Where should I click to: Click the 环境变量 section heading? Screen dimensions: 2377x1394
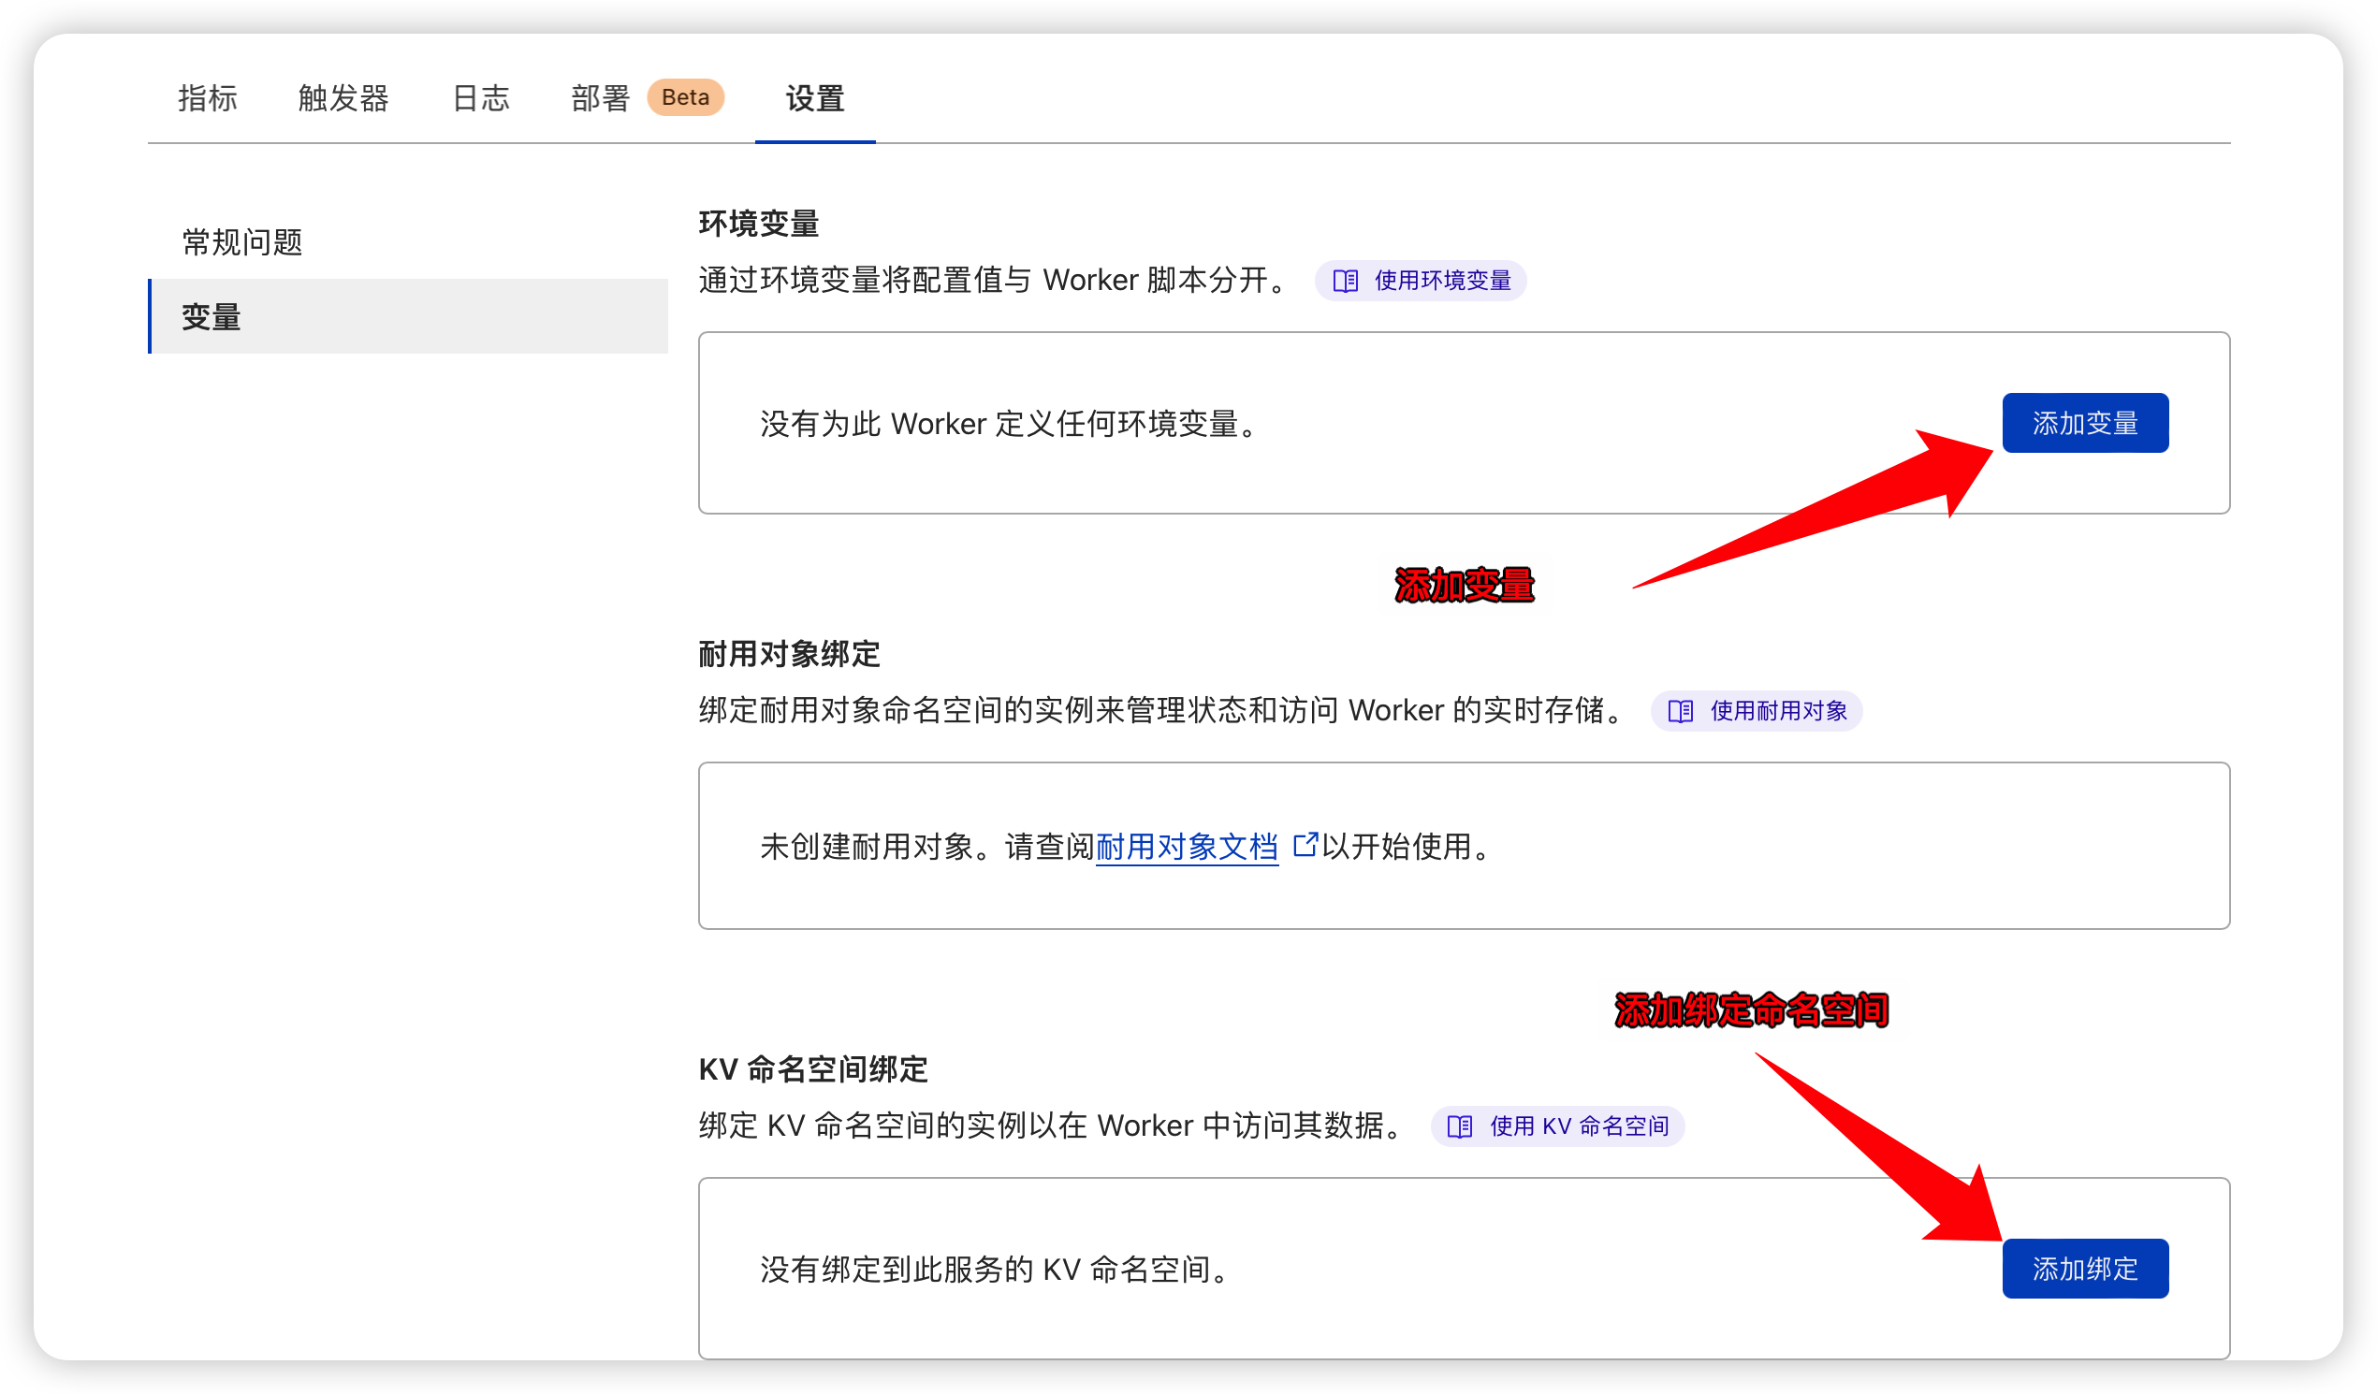(x=759, y=225)
